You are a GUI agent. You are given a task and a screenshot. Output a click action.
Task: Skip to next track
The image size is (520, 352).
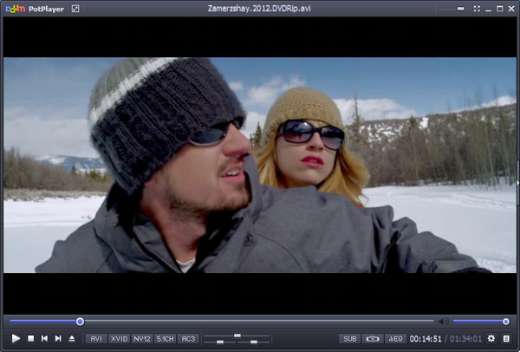[58, 338]
